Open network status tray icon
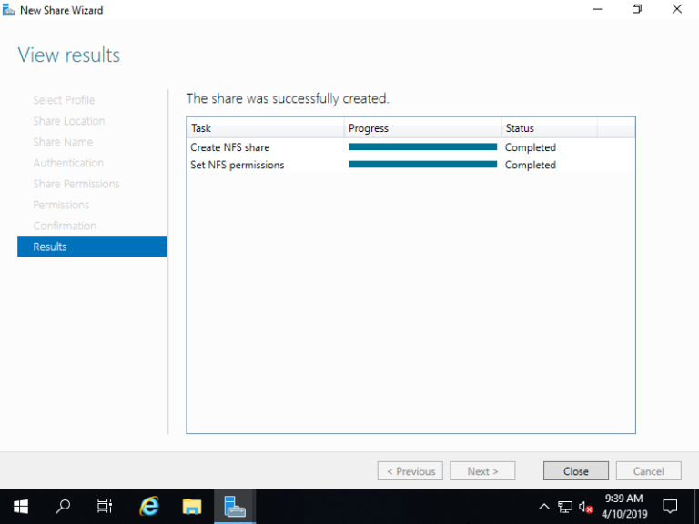The height and width of the screenshot is (524, 699). click(565, 507)
